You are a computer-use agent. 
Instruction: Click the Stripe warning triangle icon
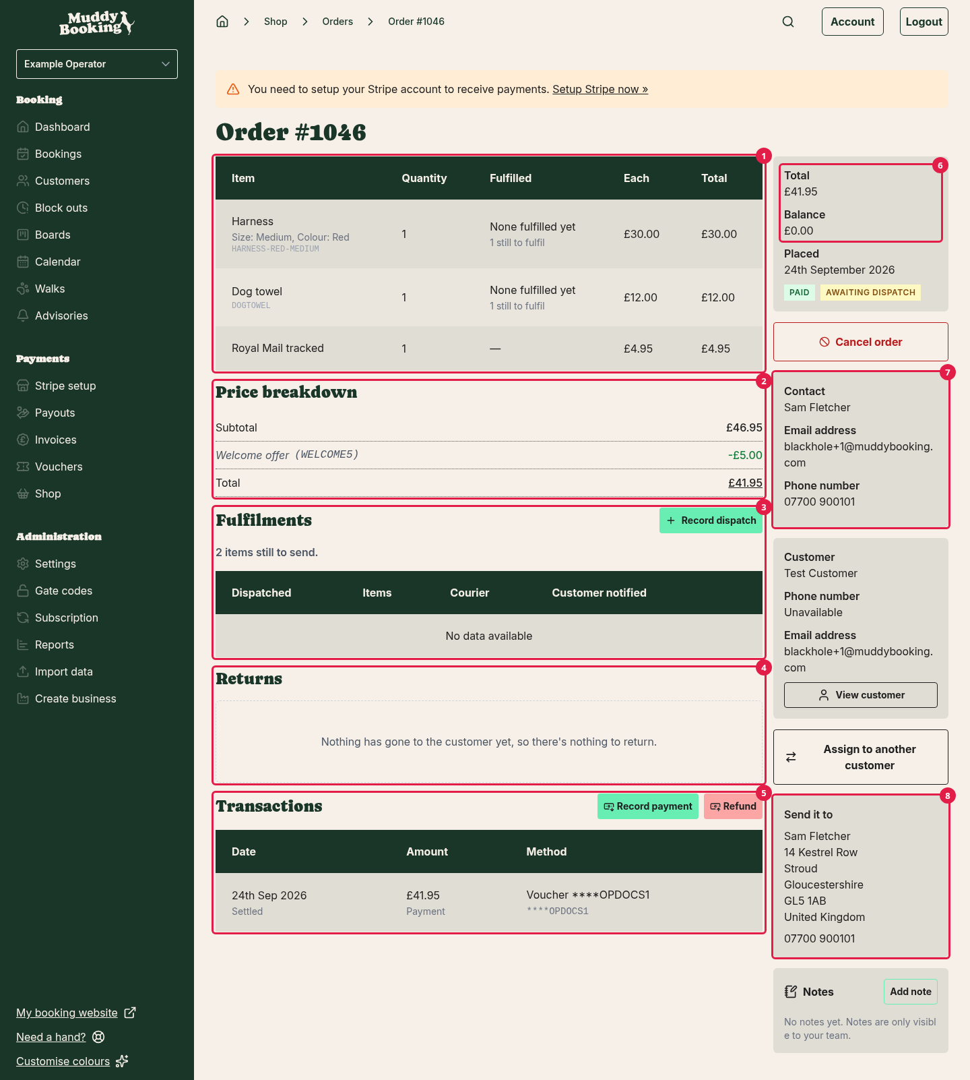click(x=233, y=89)
